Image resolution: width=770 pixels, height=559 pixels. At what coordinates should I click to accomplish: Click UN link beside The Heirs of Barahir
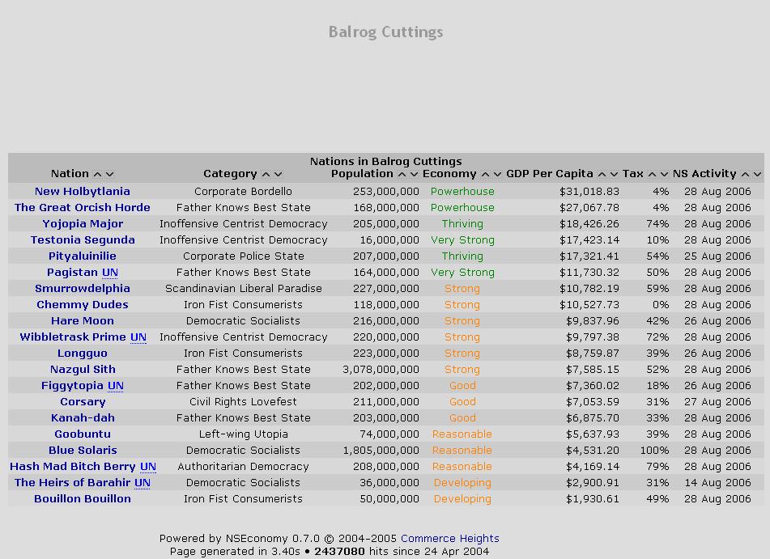click(143, 483)
